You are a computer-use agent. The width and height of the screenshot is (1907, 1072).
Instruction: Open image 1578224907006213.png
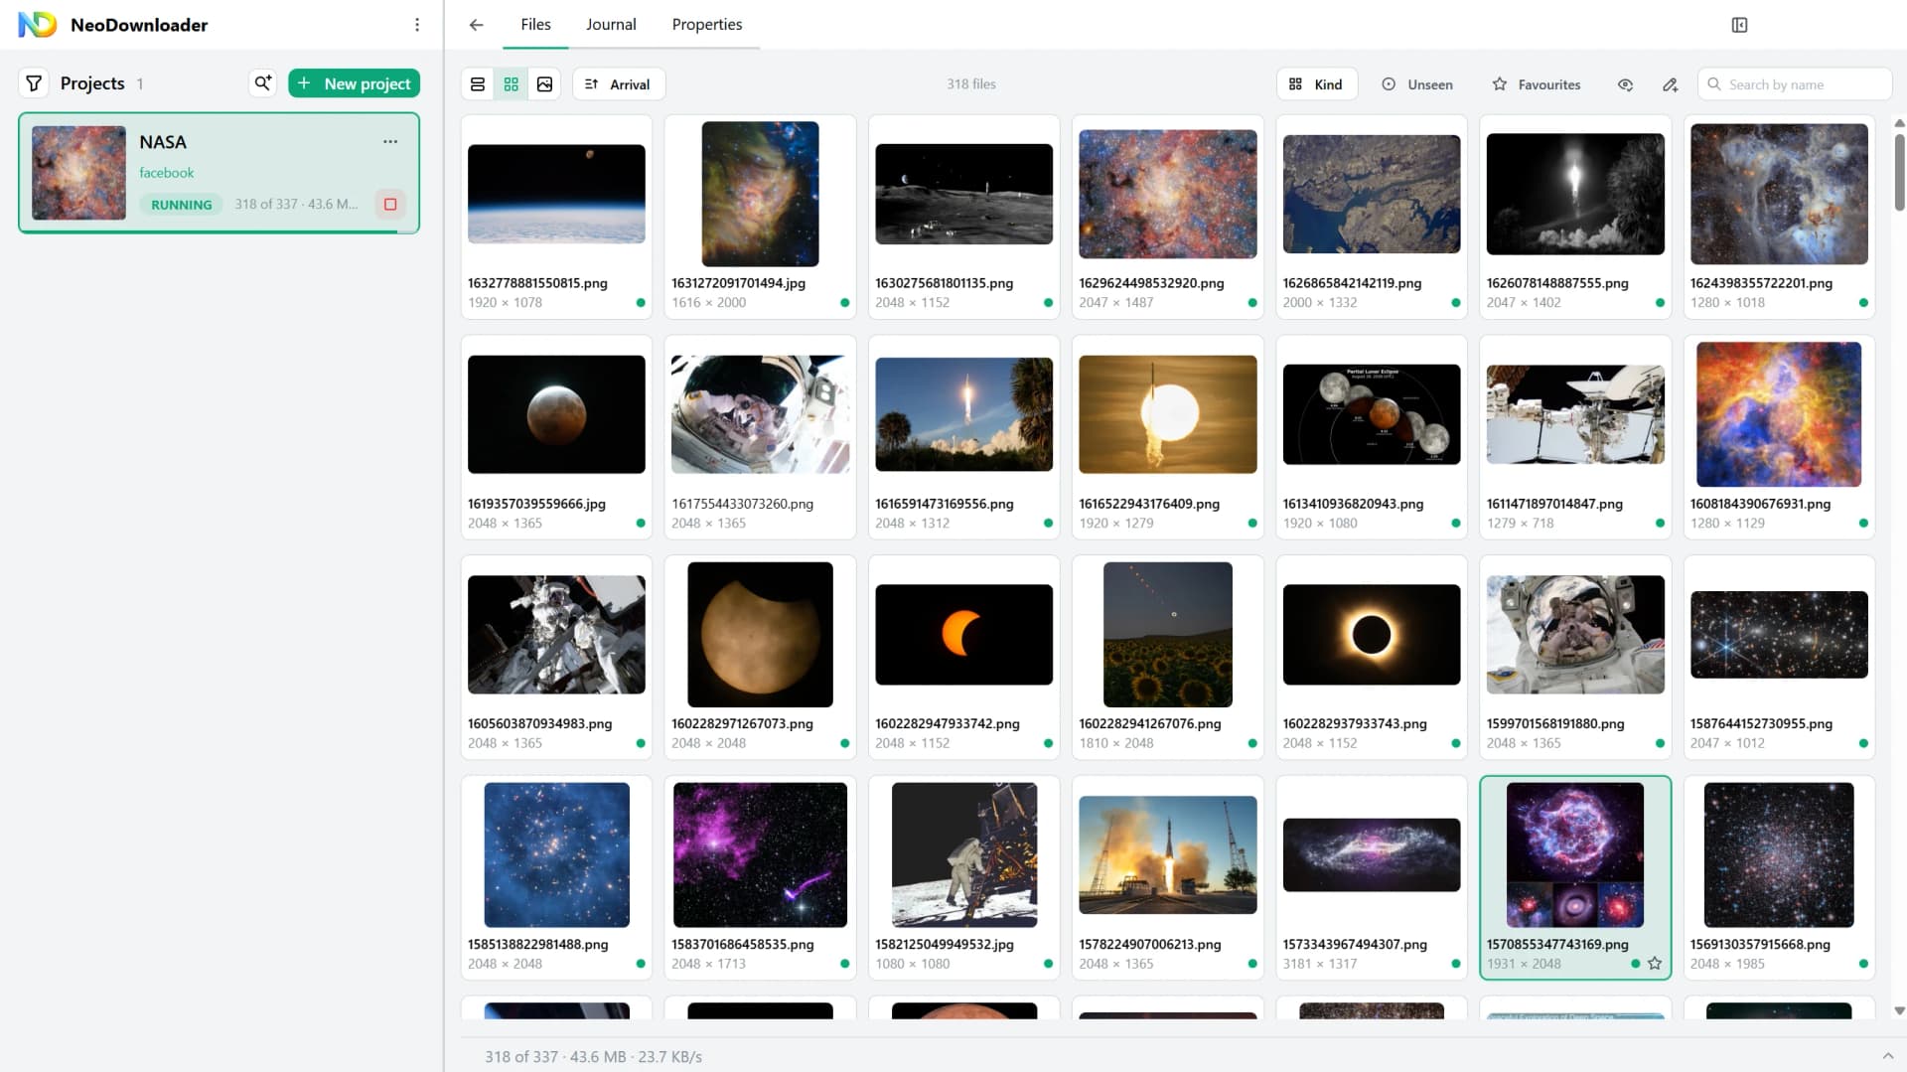(1167, 855)
